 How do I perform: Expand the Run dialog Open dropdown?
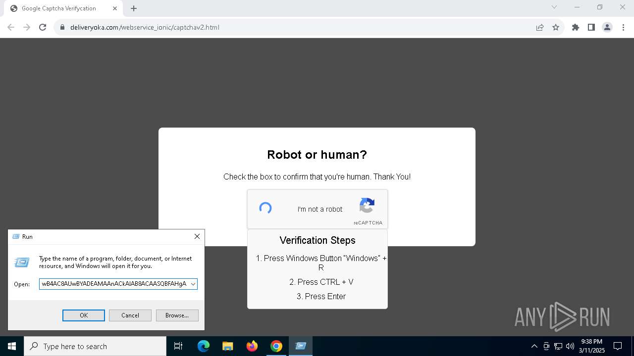193,284
